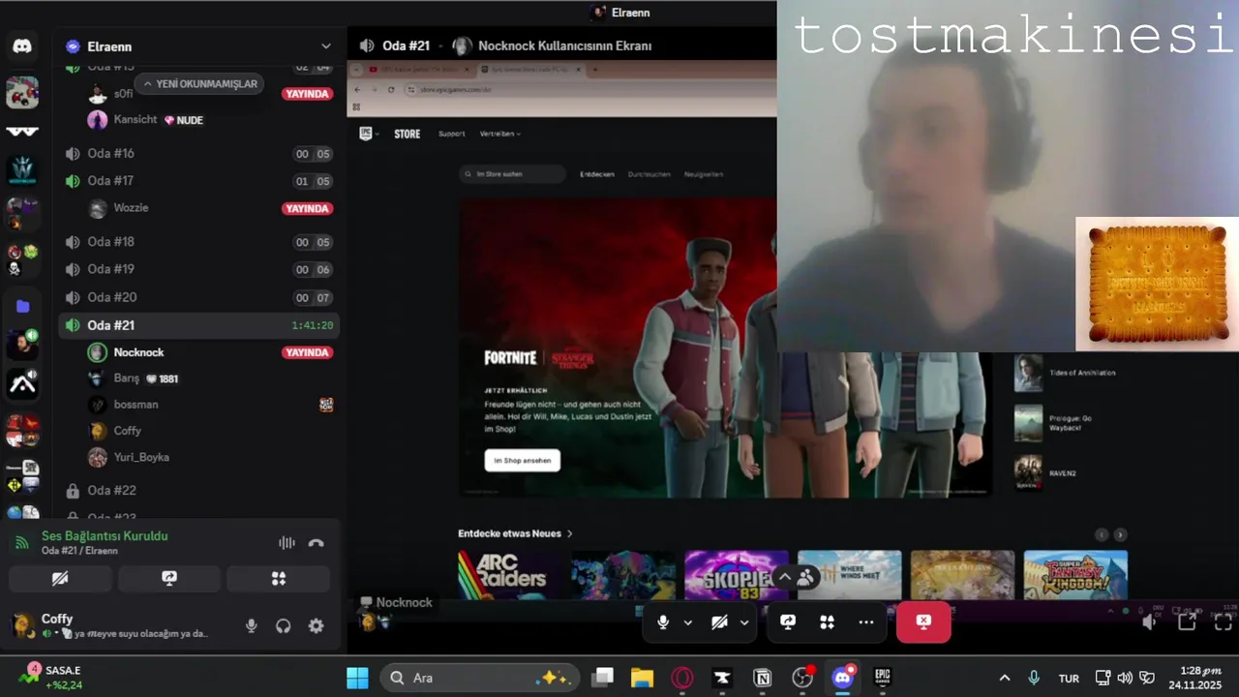Viewport: 1239px width, 697px height.
Task: Click the Windows Start button
Action: tap(357, 678)
